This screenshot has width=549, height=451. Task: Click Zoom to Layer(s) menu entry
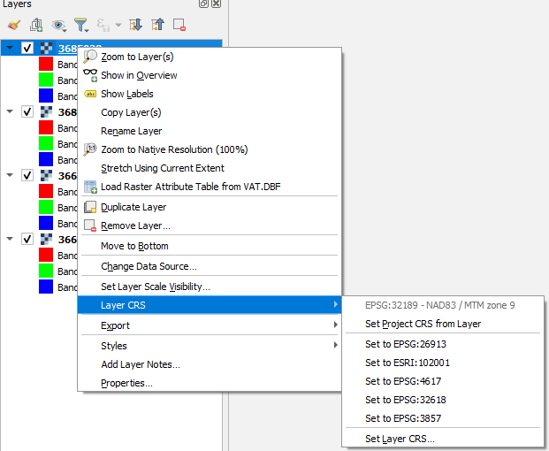point(210,57)
